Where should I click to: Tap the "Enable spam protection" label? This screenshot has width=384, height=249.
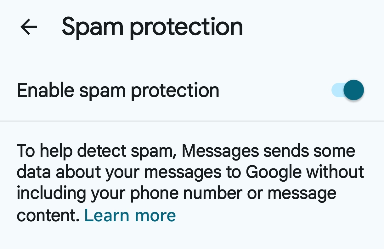118,91
